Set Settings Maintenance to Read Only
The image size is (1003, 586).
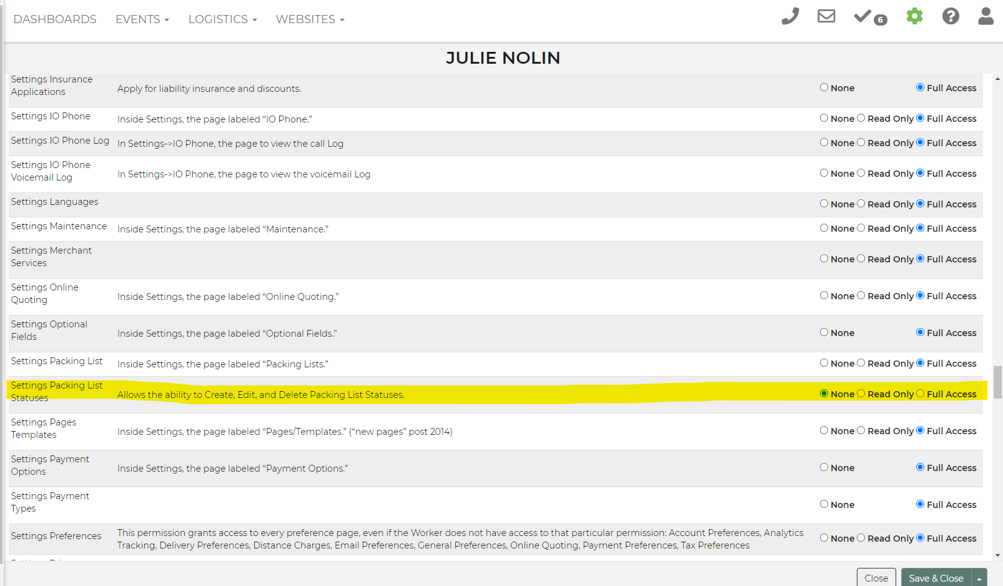tap(861, 228)
